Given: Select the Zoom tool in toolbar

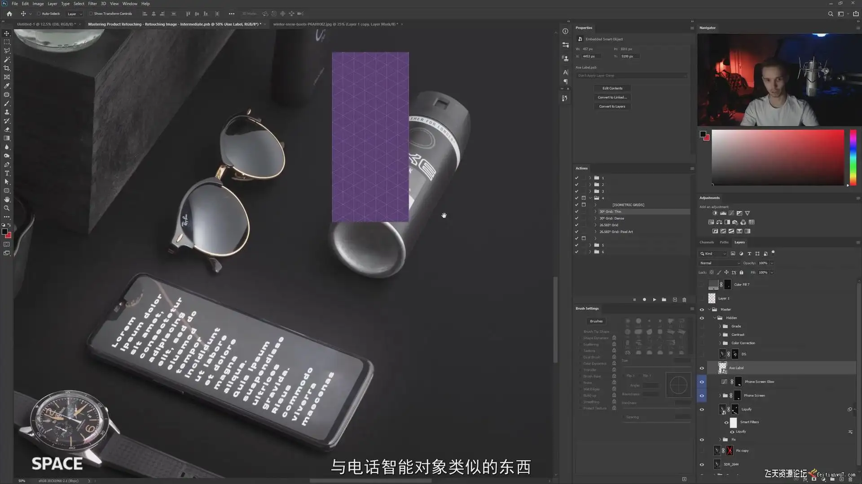Looking at the screenshot, I should coord(7,208).
